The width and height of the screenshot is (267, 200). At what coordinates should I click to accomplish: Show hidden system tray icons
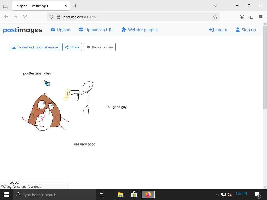coord(217,195)
